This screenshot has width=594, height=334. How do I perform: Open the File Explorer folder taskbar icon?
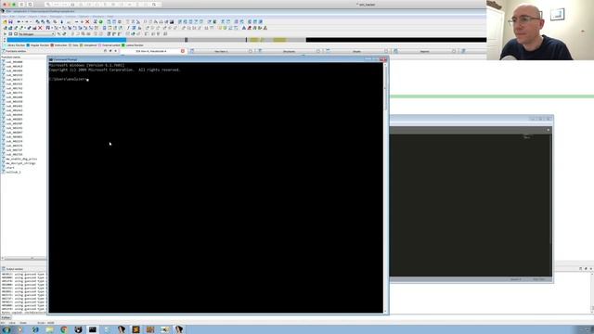[49, 330]
